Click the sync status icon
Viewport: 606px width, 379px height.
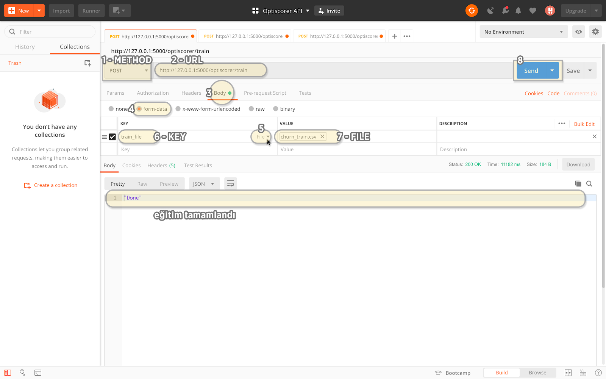472,11
